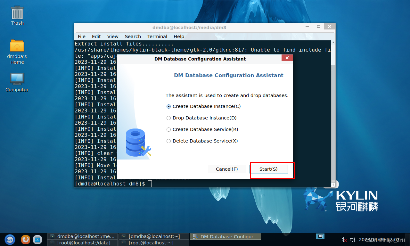Click the muted volume tray icon

(x=344, y=240)
